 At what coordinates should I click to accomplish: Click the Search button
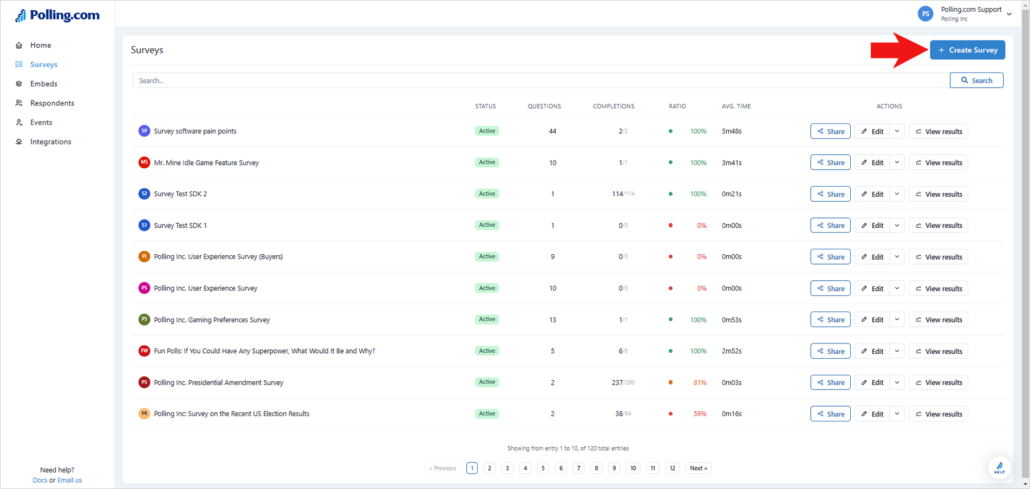(976, 81)
